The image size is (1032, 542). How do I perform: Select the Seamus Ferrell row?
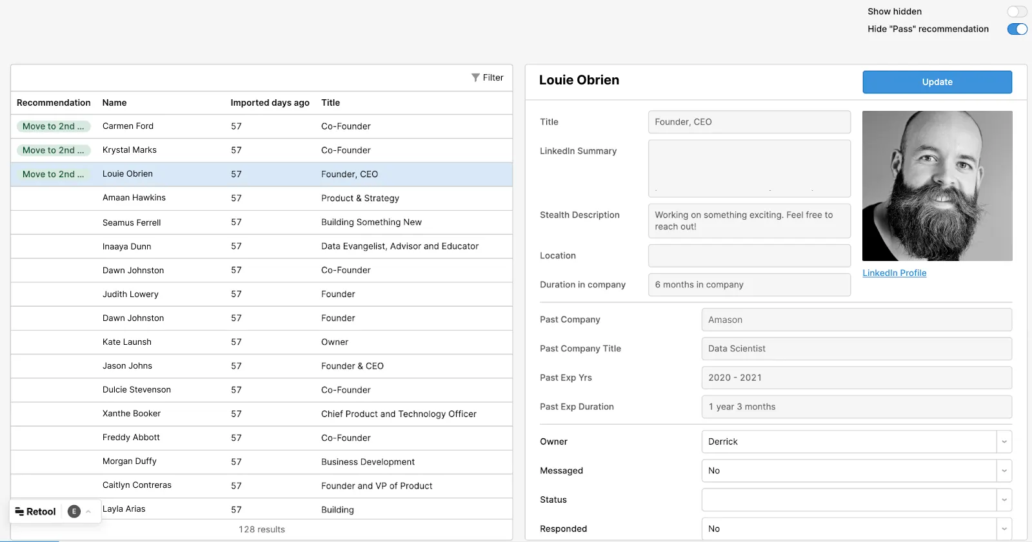point(261,222)
